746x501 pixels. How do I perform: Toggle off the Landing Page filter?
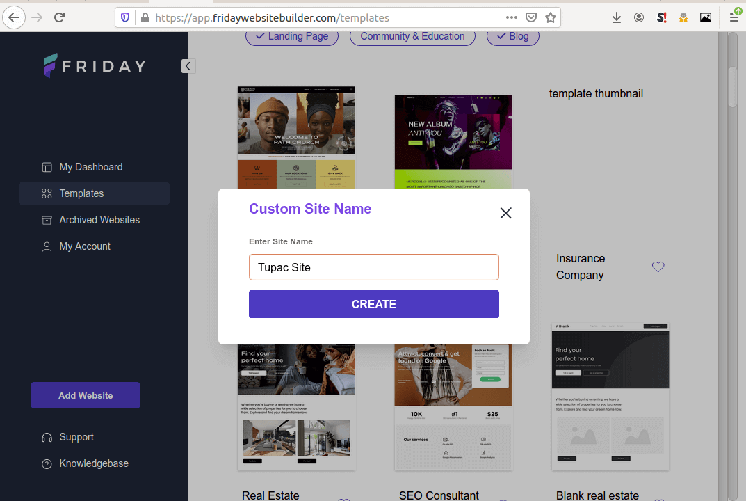292,36
